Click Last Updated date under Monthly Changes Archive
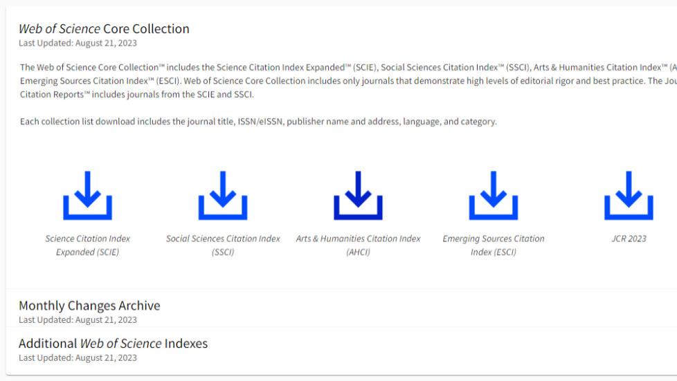 coord(78,320)
